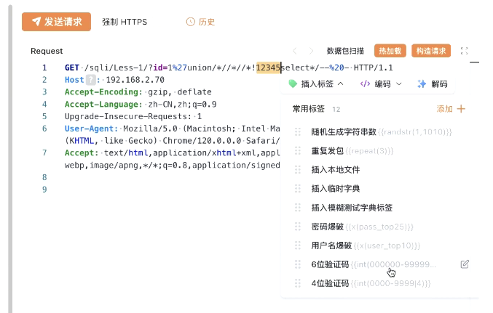Click the plus icon next to 添加
The width and height of the screenshot is (493, 313).
click(x=461, y=109)
